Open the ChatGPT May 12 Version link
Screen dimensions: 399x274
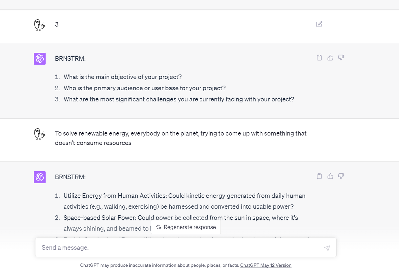coord(266,265)
